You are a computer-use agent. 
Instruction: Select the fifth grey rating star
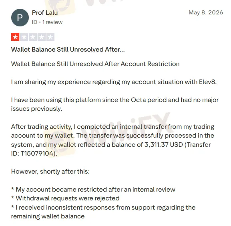(x=50, y=37)
